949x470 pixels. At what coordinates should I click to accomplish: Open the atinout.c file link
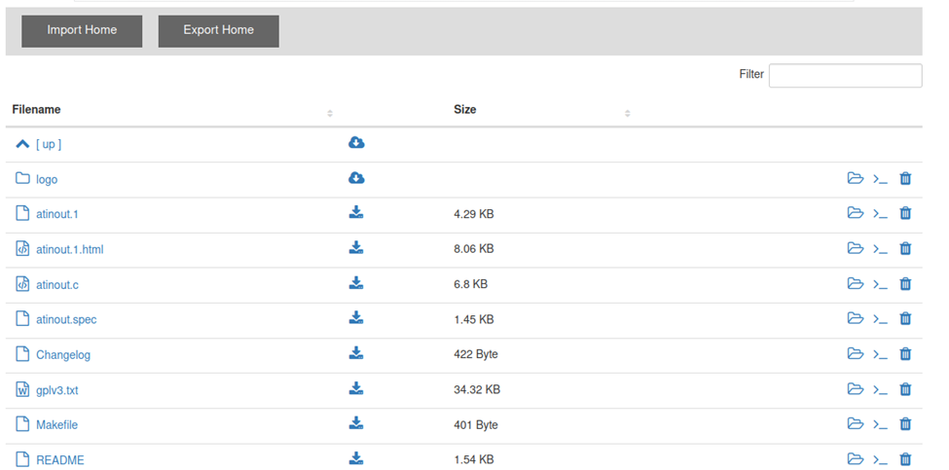(56, 284)
